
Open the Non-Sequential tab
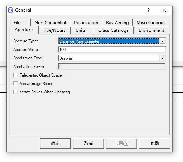(50, 22)
